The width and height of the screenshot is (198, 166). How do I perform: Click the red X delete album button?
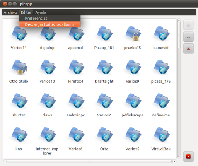click(x=188, y=48)
